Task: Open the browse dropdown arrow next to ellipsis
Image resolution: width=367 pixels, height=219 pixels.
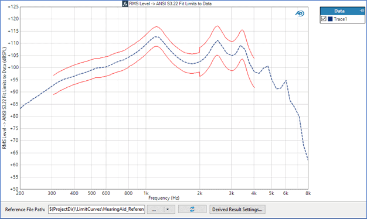Action: click(168, 209)
